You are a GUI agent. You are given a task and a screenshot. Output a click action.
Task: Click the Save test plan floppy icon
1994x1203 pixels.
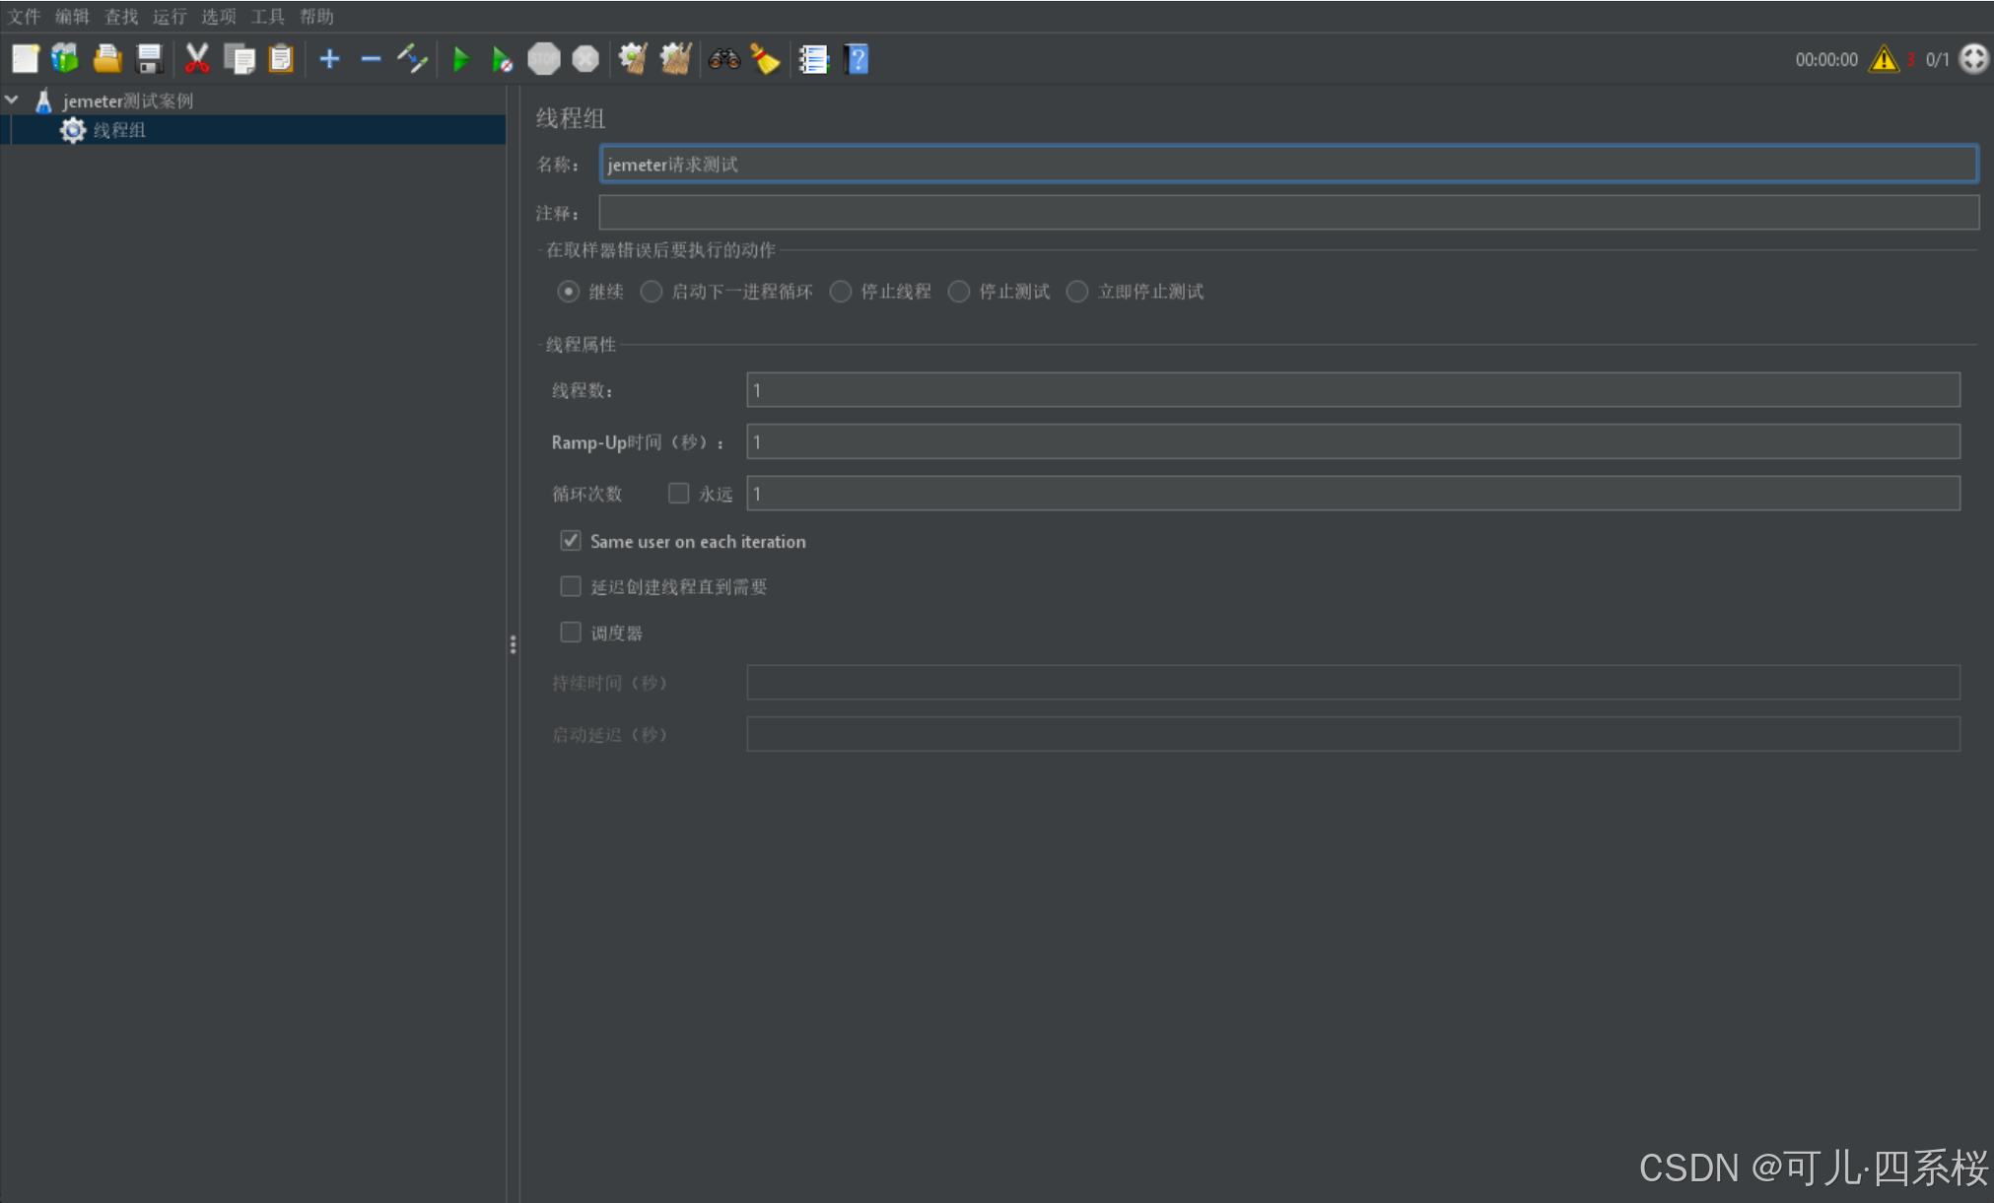point(149,60)
